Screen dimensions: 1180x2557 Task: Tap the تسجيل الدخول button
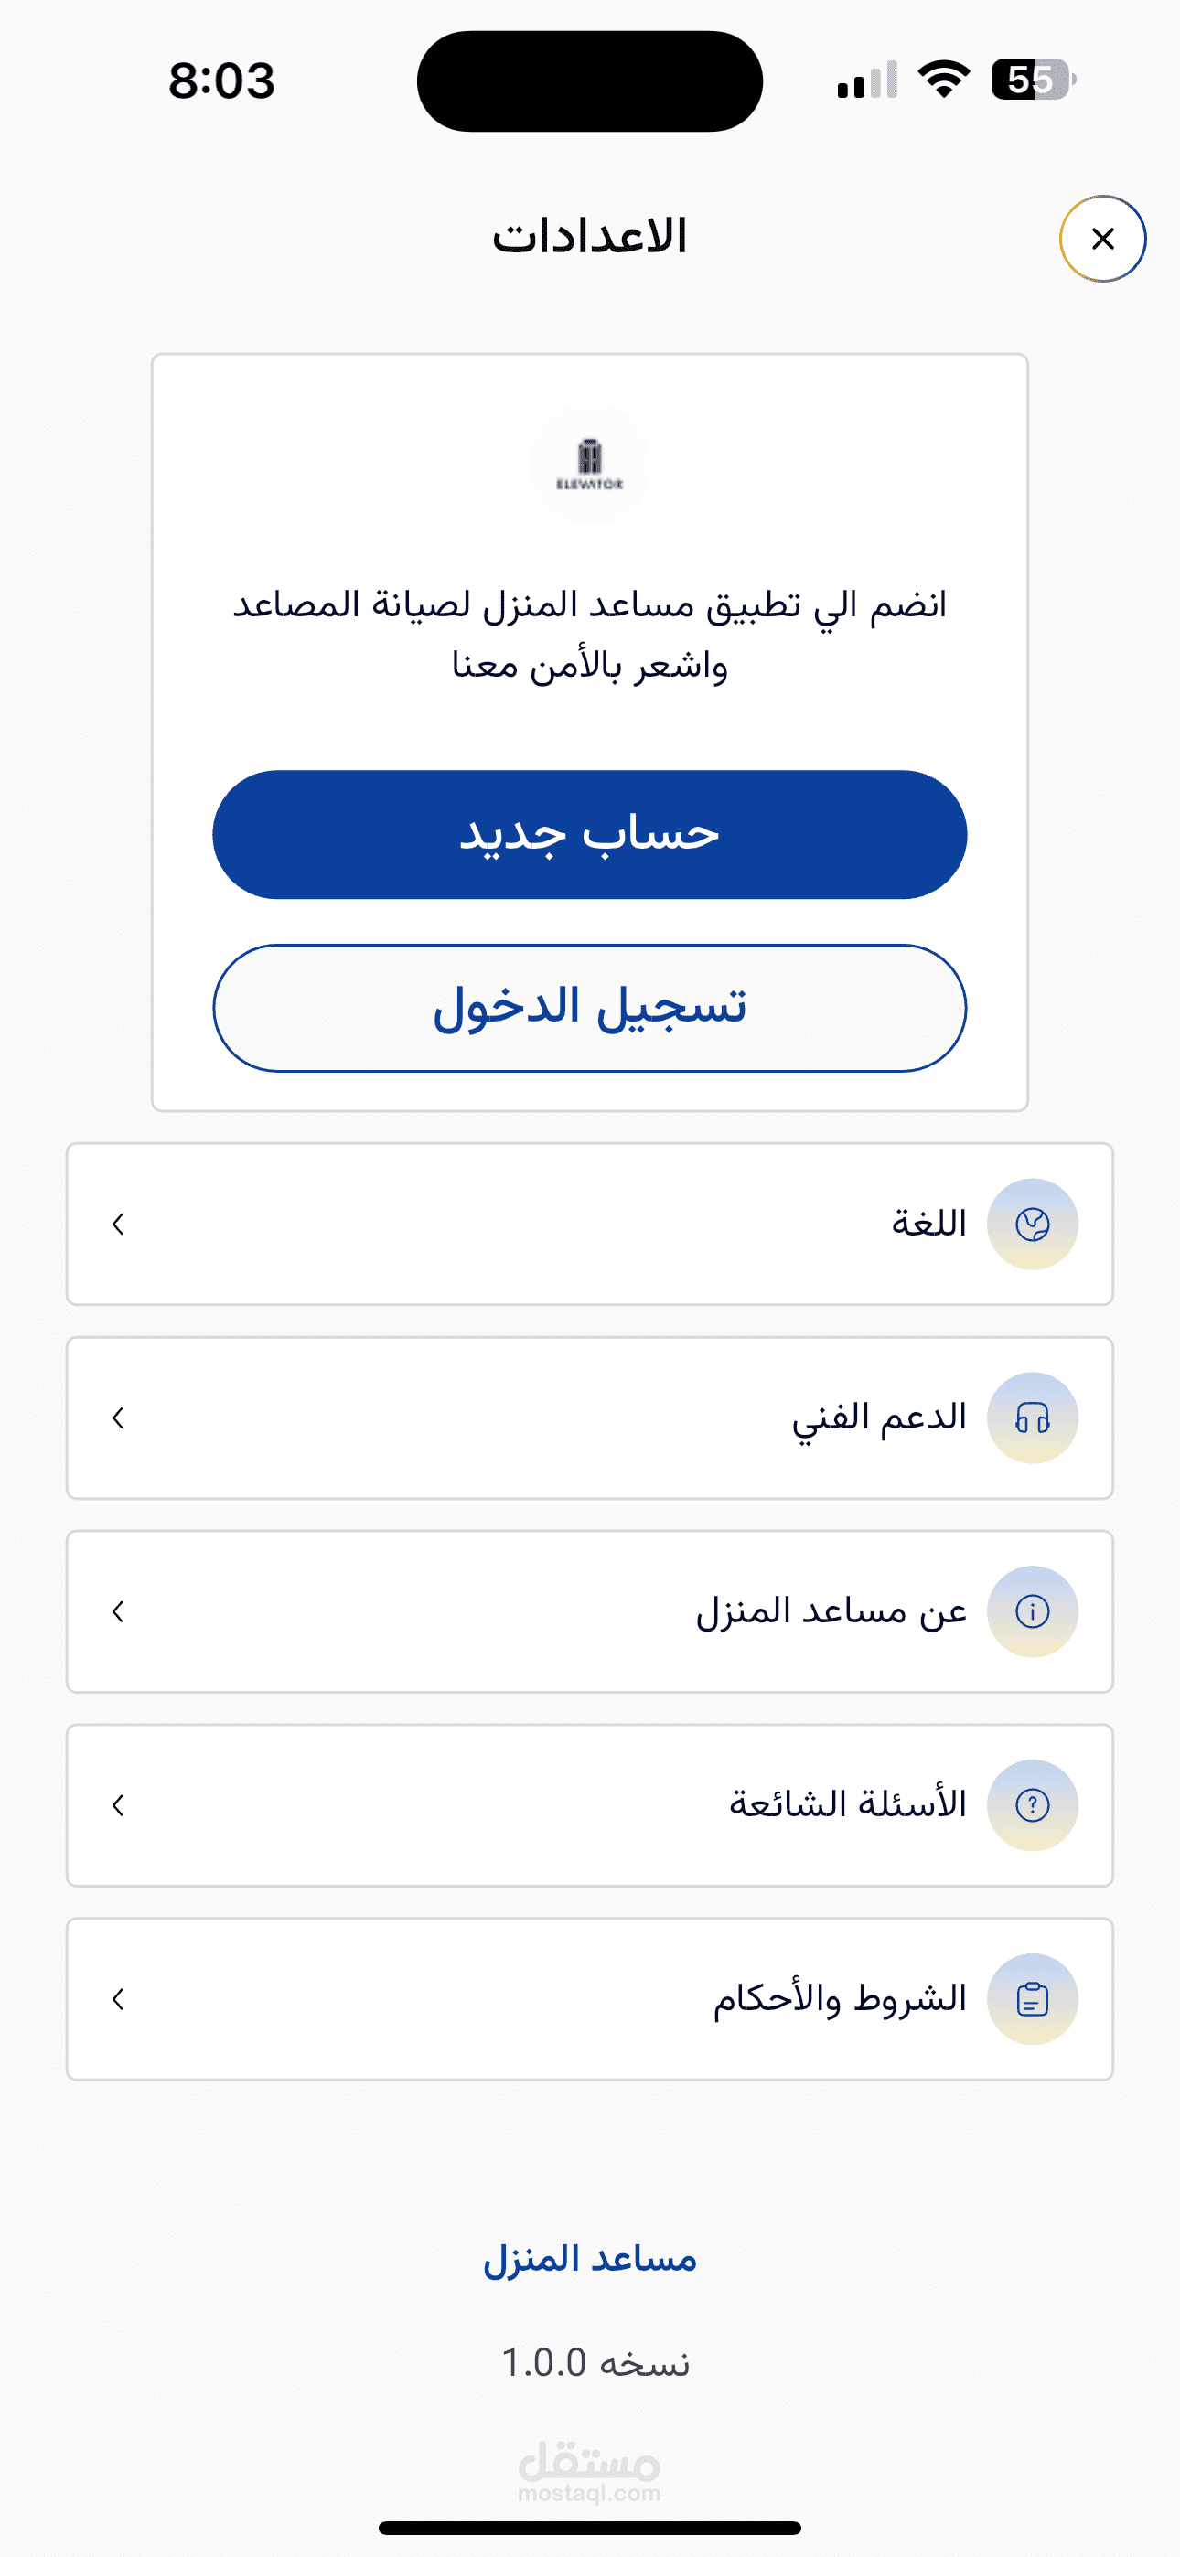tap(590, 1008)
